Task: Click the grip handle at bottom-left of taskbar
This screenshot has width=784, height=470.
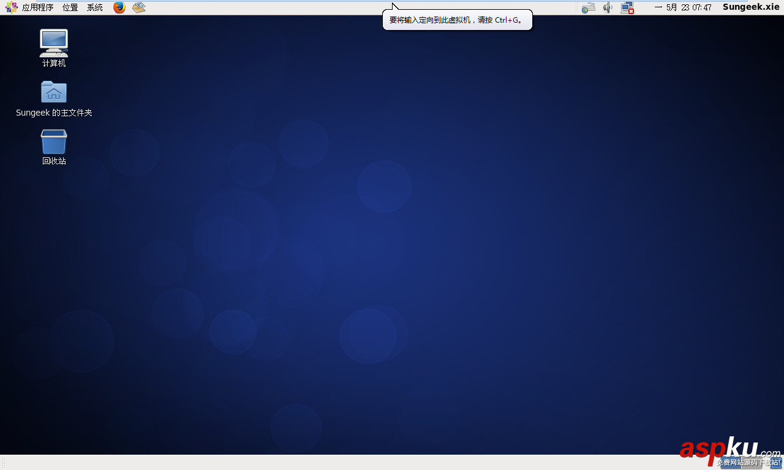Action: coord(2,463)
